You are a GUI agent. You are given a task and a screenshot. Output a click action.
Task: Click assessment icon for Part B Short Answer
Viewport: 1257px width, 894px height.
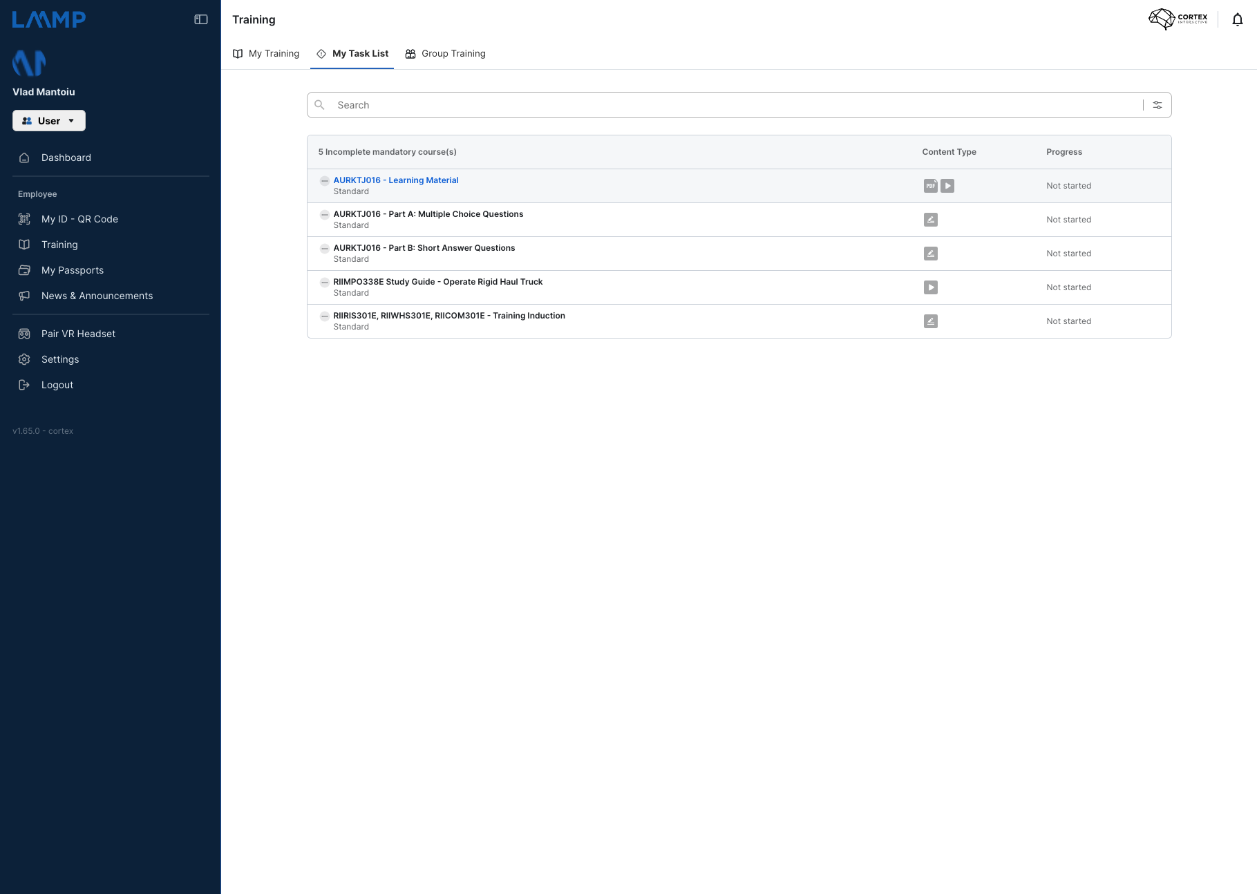[x=931, y=254]
